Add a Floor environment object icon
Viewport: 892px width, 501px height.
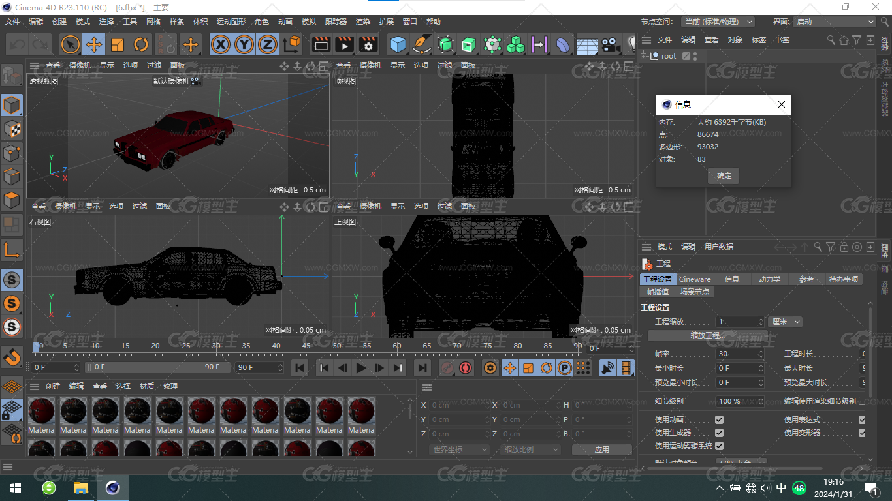(x=587, y=44)
